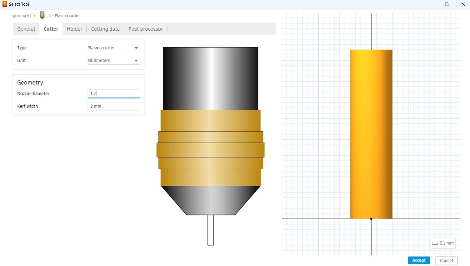The width and height of the screenshot is (470, 266).
Task: Click the Nozzle diameter label
Action: point(33,93)
